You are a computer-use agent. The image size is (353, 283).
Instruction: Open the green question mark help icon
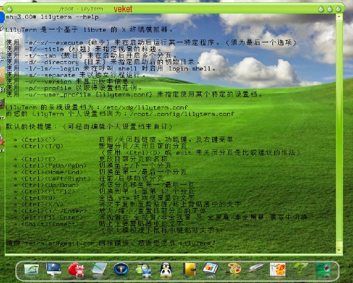(301, 268)
